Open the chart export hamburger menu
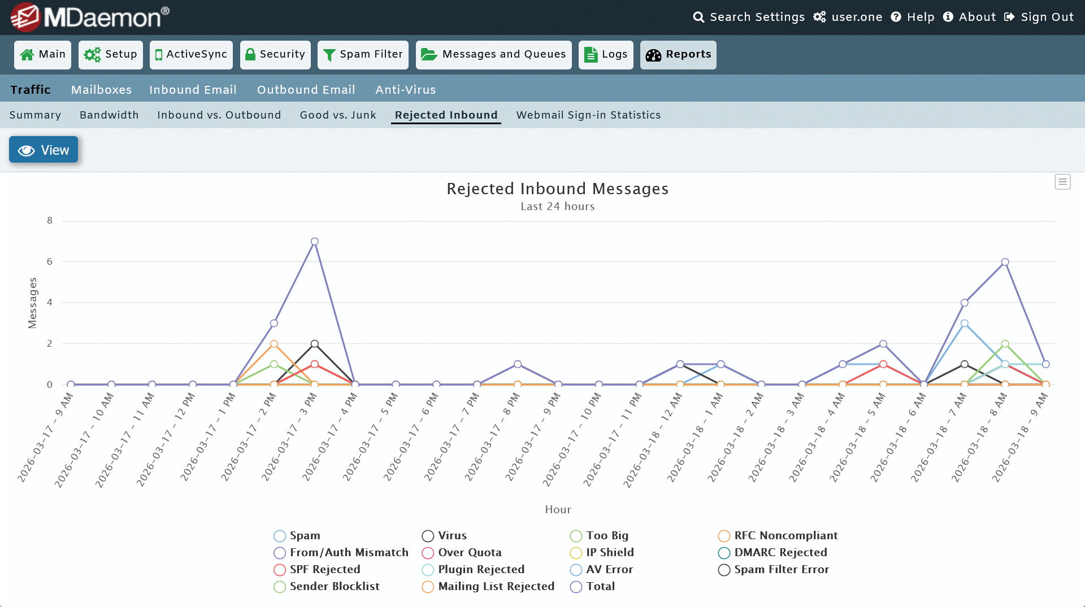Screen dimensions: 1085x607 pyautogui.click(x=1063, y=182)
